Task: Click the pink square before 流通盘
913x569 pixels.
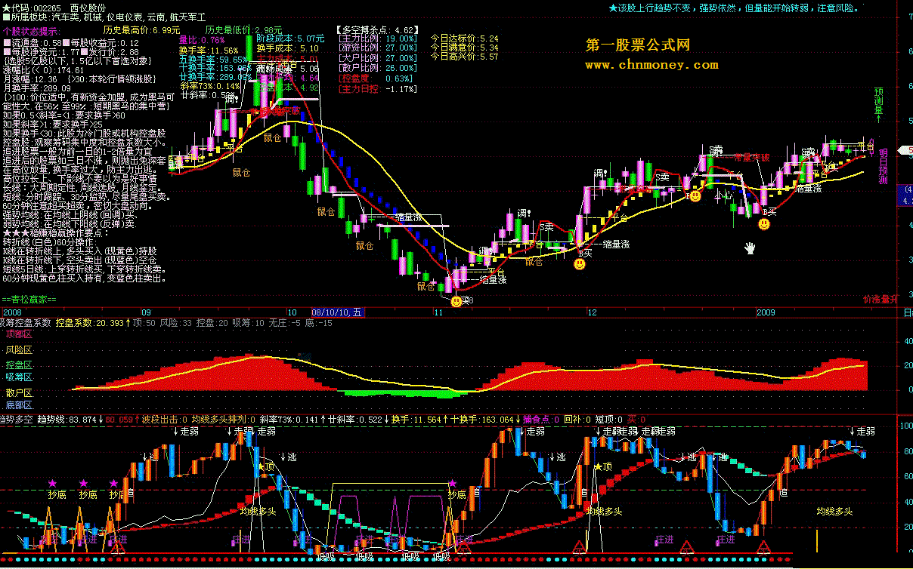Action: 6,43
